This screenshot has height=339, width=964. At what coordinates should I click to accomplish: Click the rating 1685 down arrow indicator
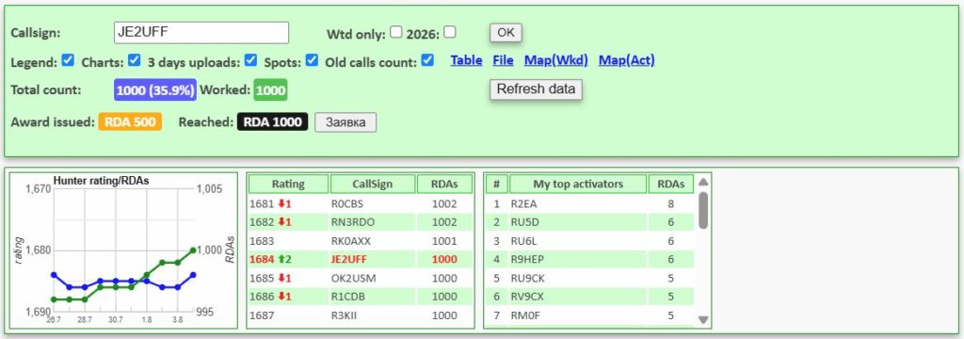[282, 278]
